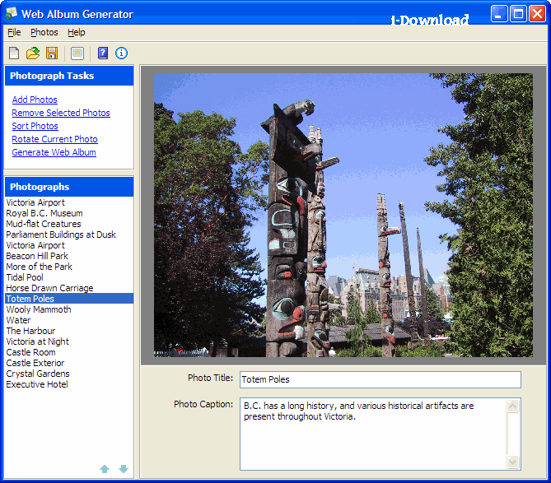Viewport: 551px width, 483px height.
Task: Click Generate Web Album link
Action: 54,152
